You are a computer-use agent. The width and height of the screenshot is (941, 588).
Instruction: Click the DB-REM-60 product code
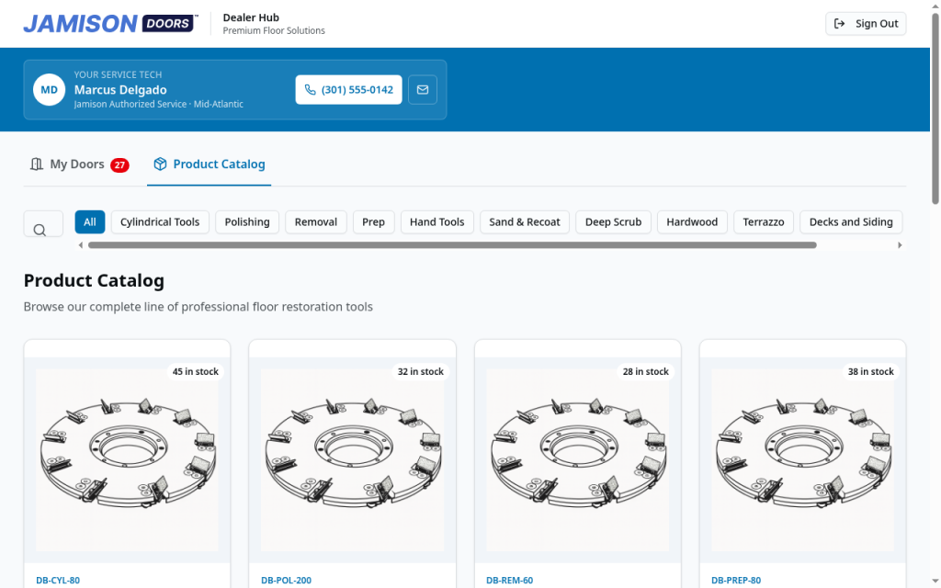click(x=509, y=581)
